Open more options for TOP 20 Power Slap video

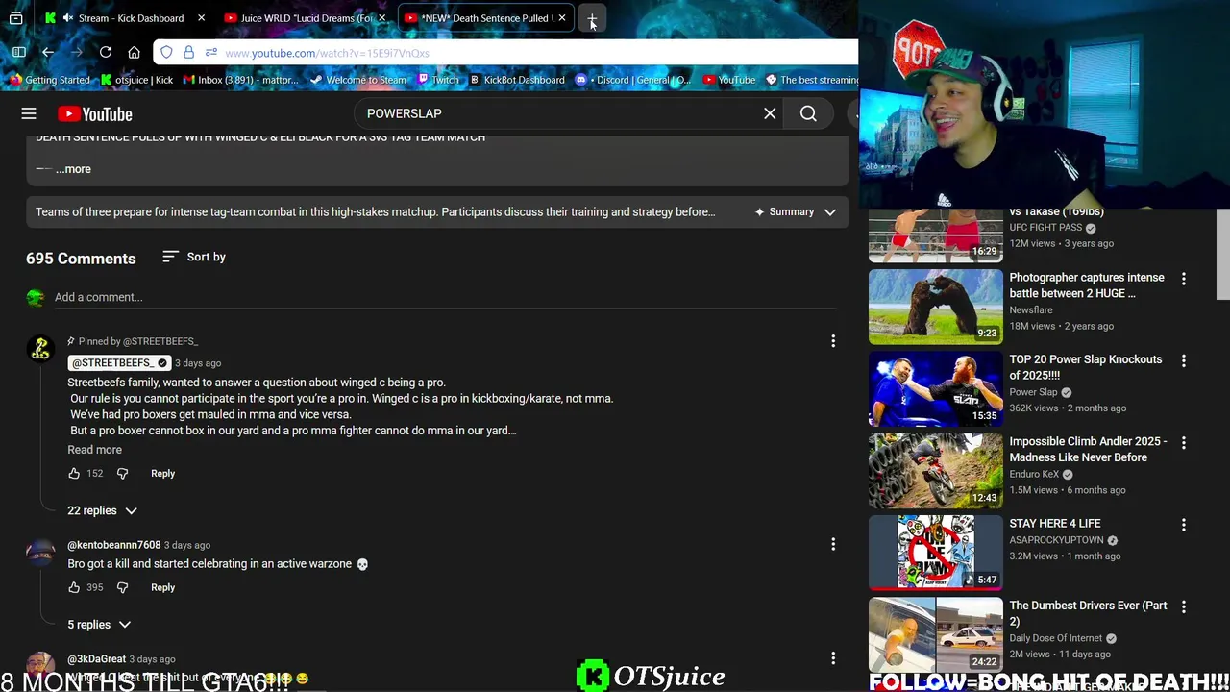click(x=1184, y=360)
